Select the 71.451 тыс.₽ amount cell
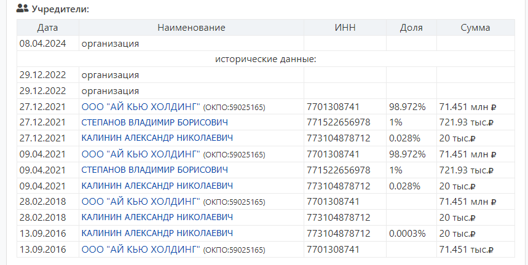This screenshot has height=265, width=528. tap(467, 250)
